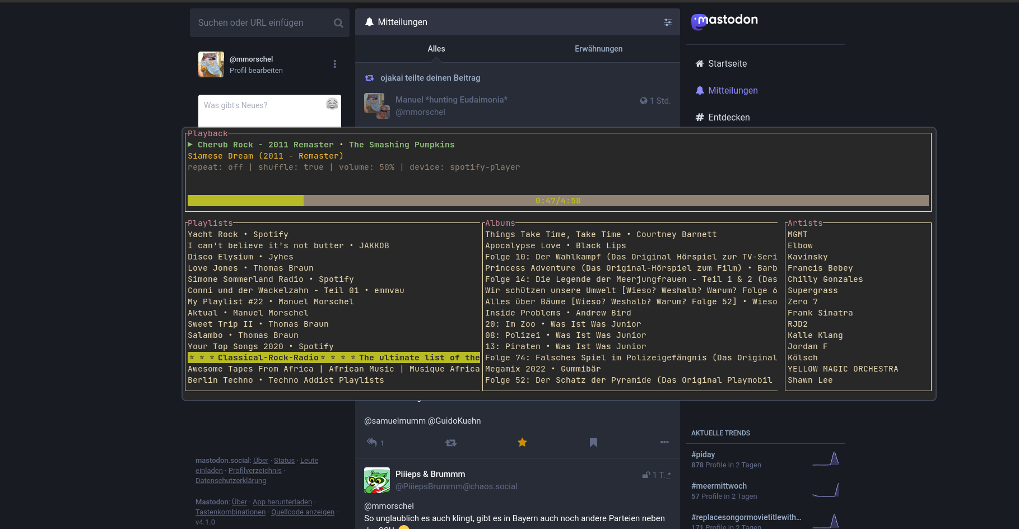Open the emoji picker in compose box
Viewport: 1019px width, 529px height.
coord(332,104)
